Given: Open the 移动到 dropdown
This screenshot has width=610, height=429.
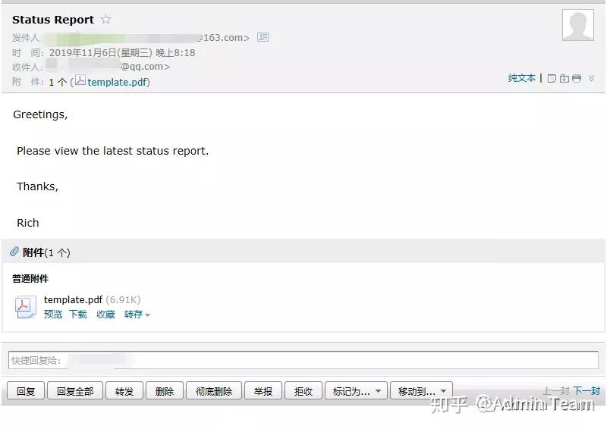Looking at the screenshot, I should 421,391.
